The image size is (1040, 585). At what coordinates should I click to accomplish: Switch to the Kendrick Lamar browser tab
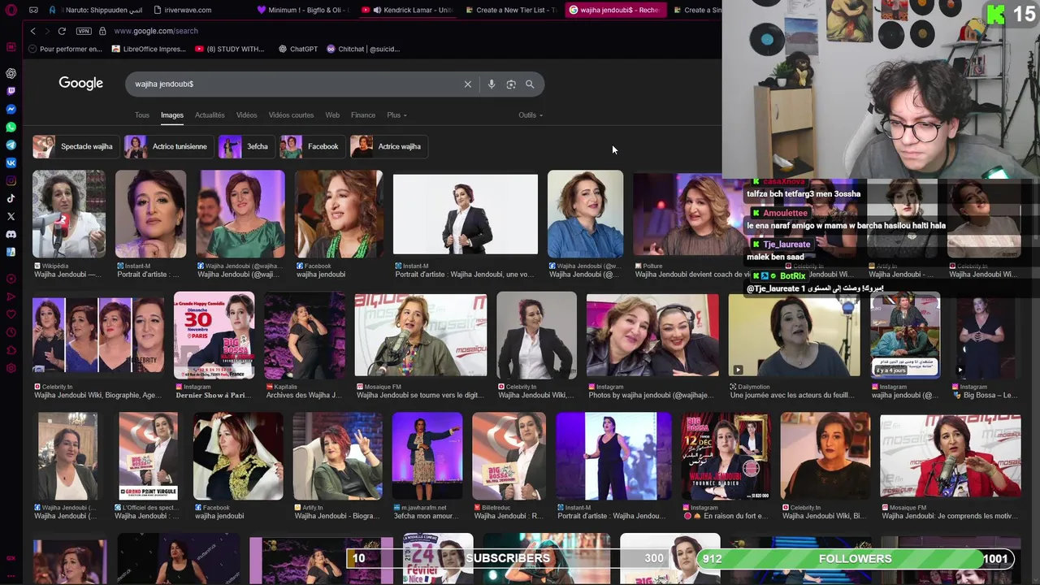tap(407, 10)
